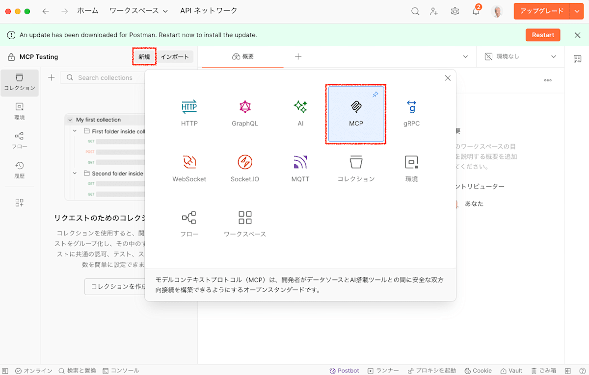Viewport: 589px width, 375px height.
Task: Open the Cookie manager
Action: 479,371
